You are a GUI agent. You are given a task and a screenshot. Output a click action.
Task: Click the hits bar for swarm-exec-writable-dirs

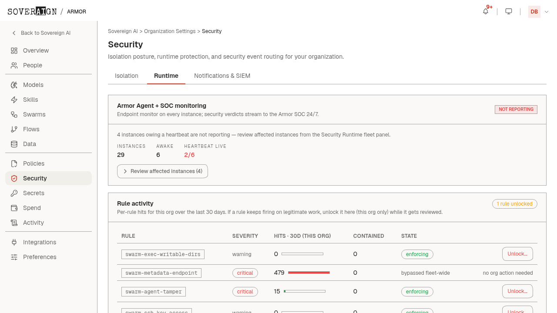pyautogui.click(x=302, y=254)
